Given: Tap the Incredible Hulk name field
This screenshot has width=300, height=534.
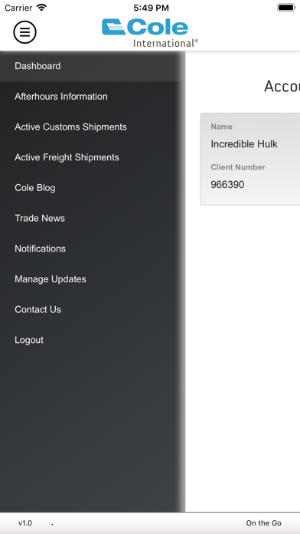Looking at the screenshot, I should click(244, 144).
